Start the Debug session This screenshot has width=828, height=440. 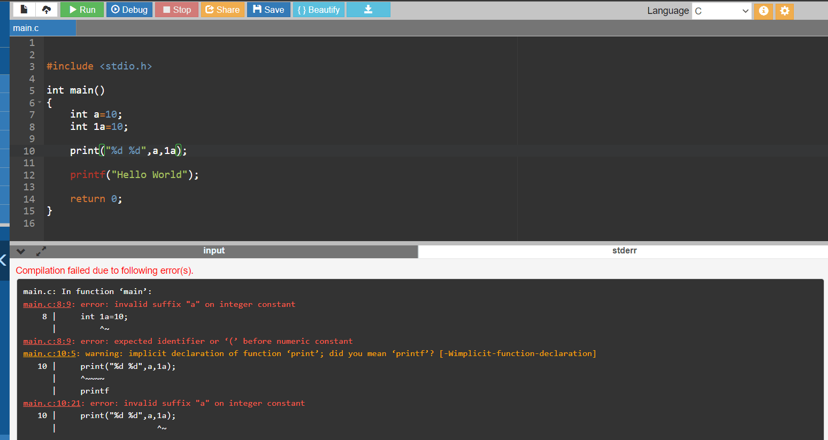tap(129, 10)
